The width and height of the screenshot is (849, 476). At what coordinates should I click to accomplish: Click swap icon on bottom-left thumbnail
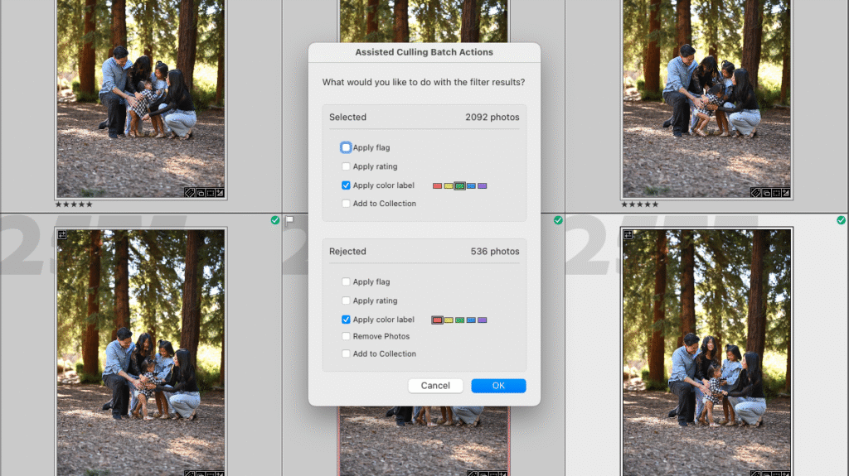[x=62, y=235]
